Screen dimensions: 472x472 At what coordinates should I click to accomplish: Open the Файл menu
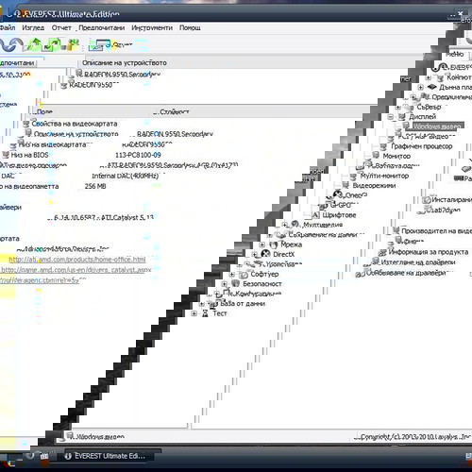coord(8,27)
